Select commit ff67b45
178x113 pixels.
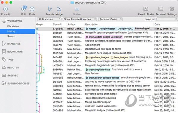[x=107, y=49]
